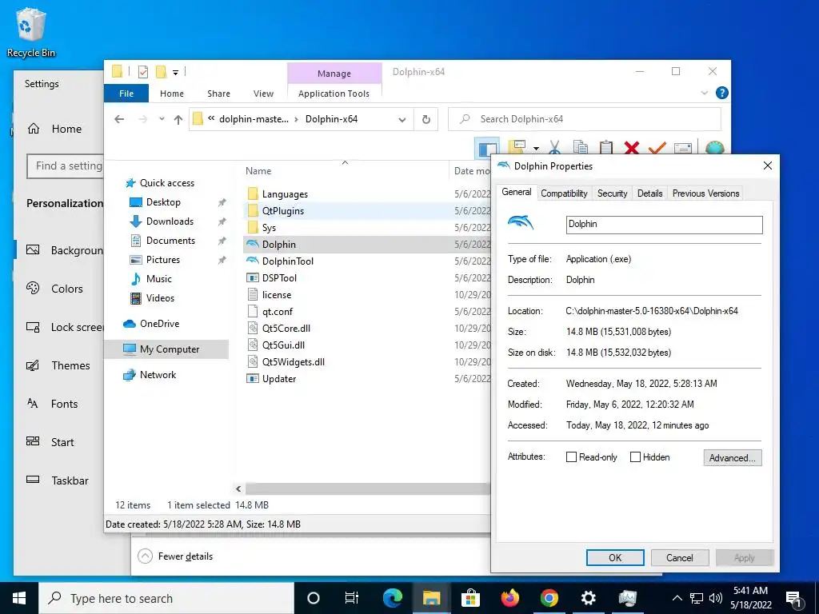819x614 pixels.
Task: Switch to the Compatibility tab
Action: pos(564,193)
